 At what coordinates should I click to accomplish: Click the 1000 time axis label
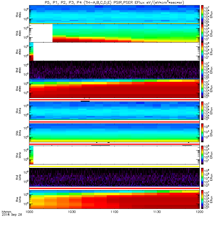tap(29, 212)
